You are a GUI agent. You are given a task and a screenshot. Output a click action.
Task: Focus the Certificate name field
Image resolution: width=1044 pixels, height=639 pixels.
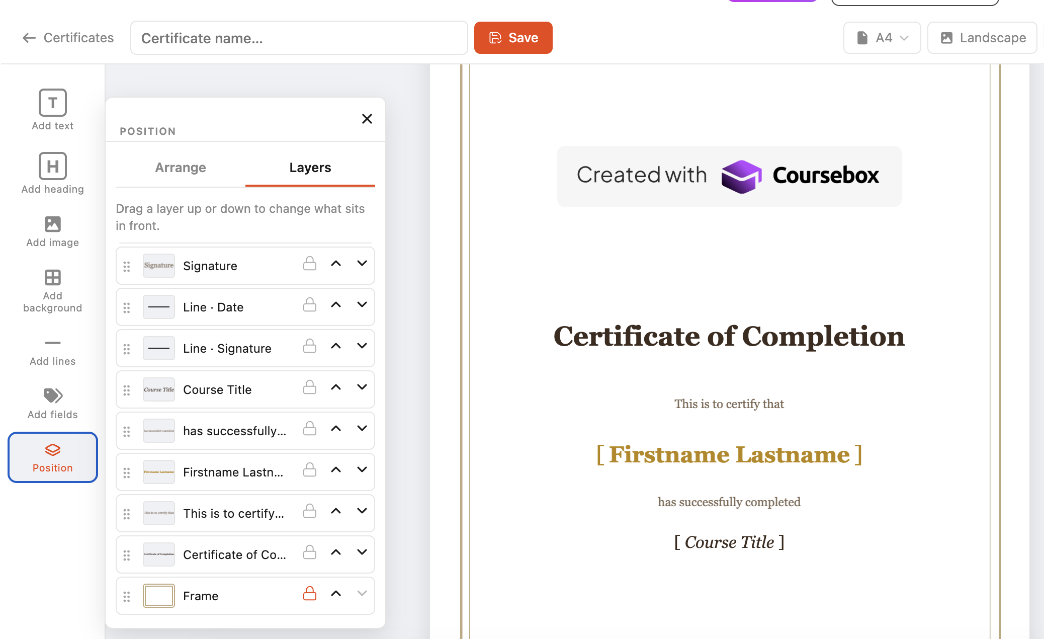(x=299, y=38)
